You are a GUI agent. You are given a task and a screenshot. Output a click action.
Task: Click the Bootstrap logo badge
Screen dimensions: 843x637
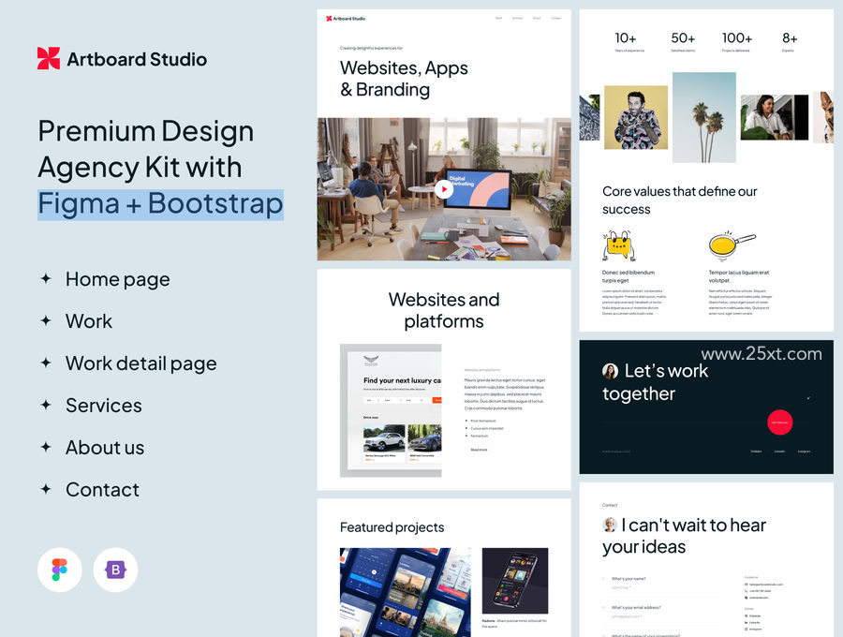[x=115, y=570]
